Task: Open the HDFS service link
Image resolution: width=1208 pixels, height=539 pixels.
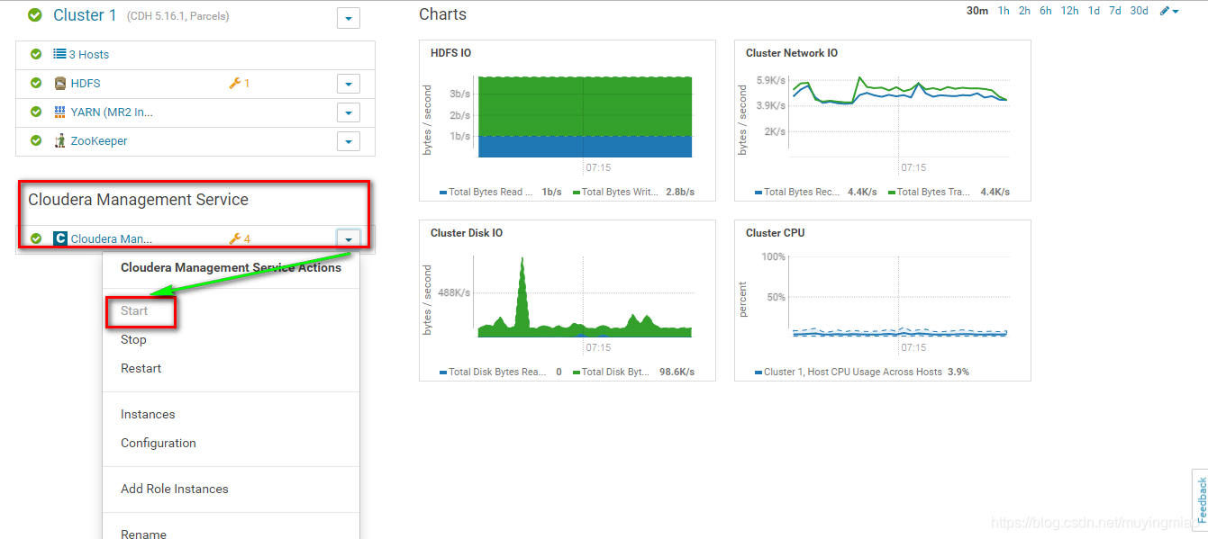Action: point(86,83)
